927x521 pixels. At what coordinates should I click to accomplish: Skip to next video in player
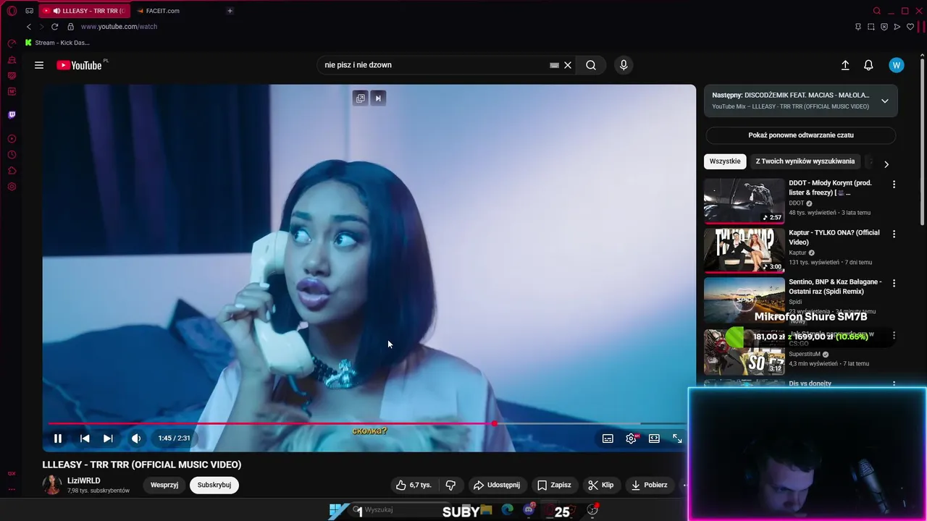coord(108,438)
